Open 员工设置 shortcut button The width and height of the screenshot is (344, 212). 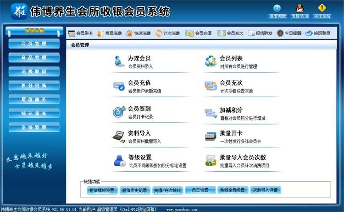tap(200, 190)
